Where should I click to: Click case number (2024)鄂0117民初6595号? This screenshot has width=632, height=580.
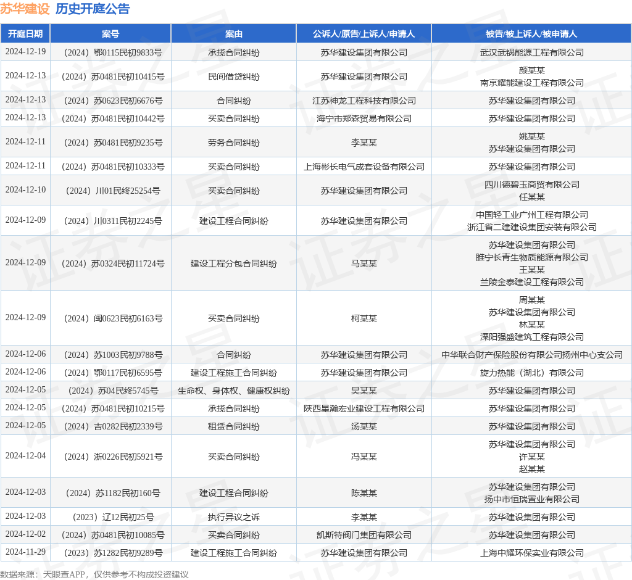pos(114,373)
